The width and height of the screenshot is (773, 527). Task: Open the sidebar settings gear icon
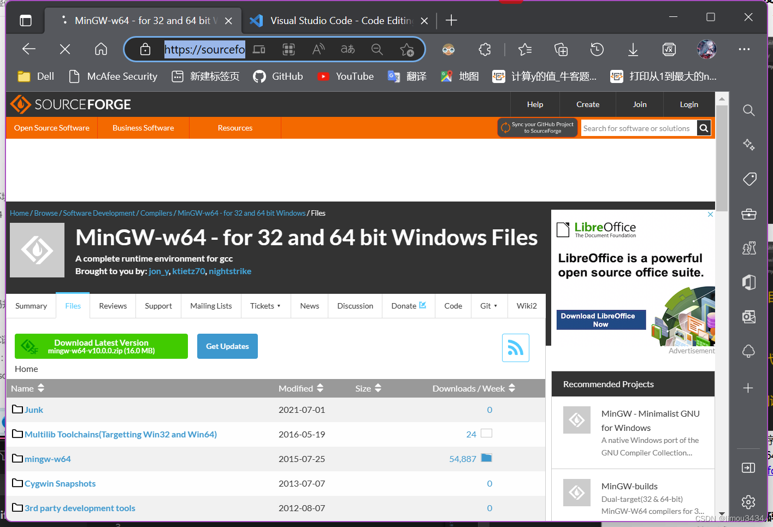[x=748, y=502]
